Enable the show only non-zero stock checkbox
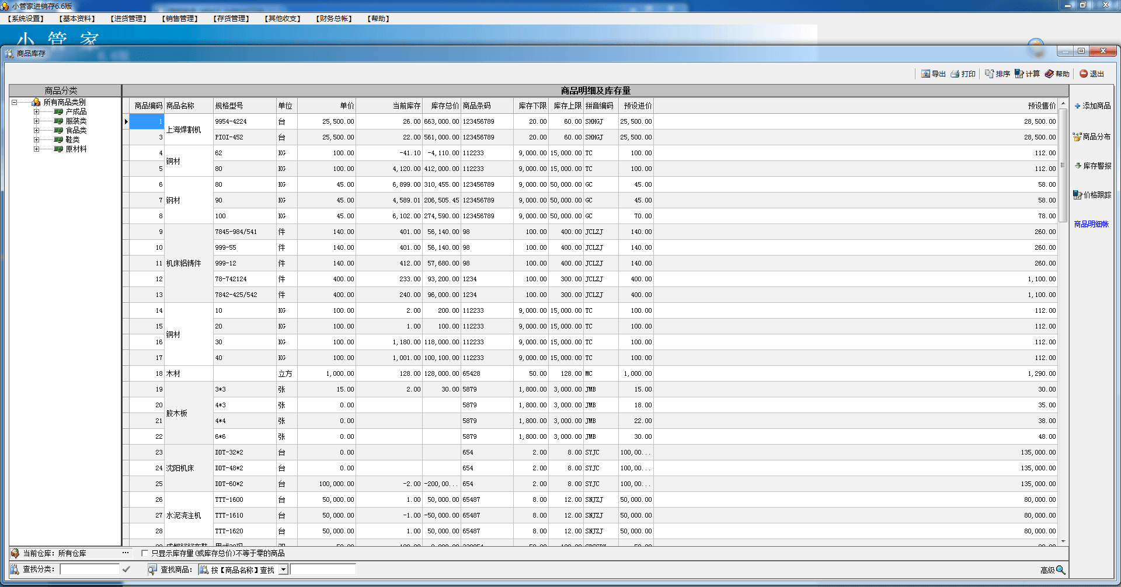 coord(145,553)
